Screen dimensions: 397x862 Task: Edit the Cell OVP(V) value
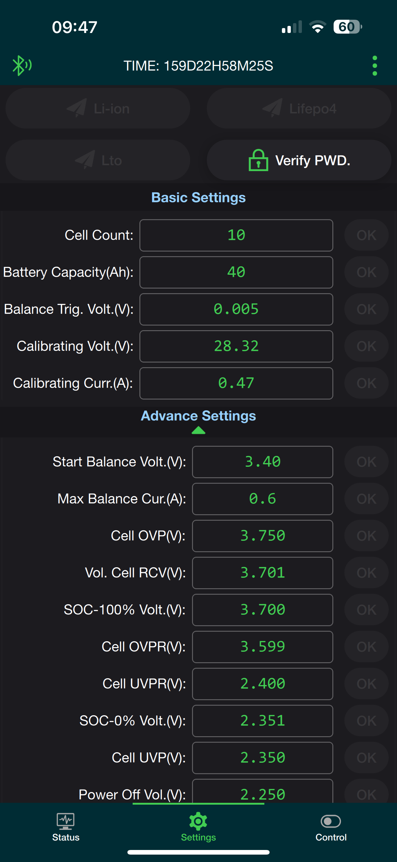(x=262, y=536)
